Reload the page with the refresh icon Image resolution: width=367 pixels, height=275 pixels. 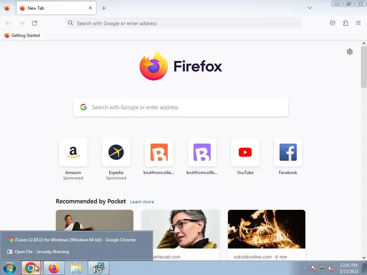[x=34, y=23]
